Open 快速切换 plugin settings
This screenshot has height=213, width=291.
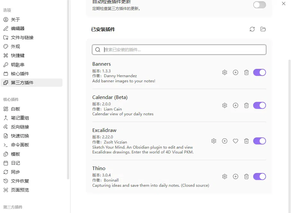tap(31, 136)
